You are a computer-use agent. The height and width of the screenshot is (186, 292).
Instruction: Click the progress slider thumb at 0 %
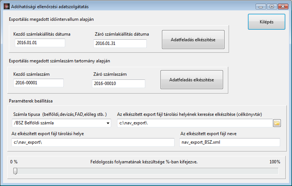coord(15,171)
